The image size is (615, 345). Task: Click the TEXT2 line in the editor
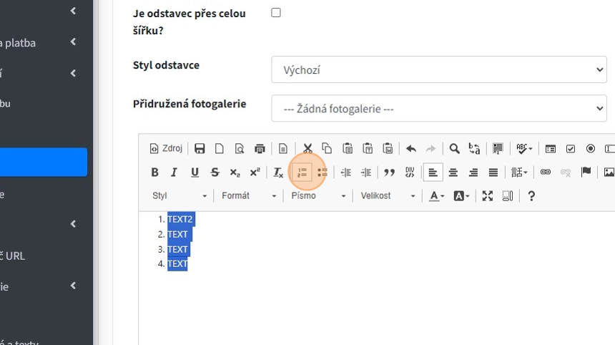click(180, 219)
